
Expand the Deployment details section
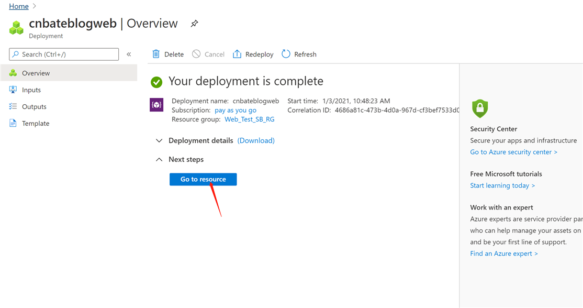click(x=159, y=140)
